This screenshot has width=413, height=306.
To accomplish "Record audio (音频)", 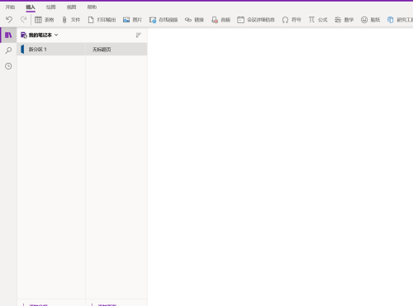I will [x=221, y=20].
